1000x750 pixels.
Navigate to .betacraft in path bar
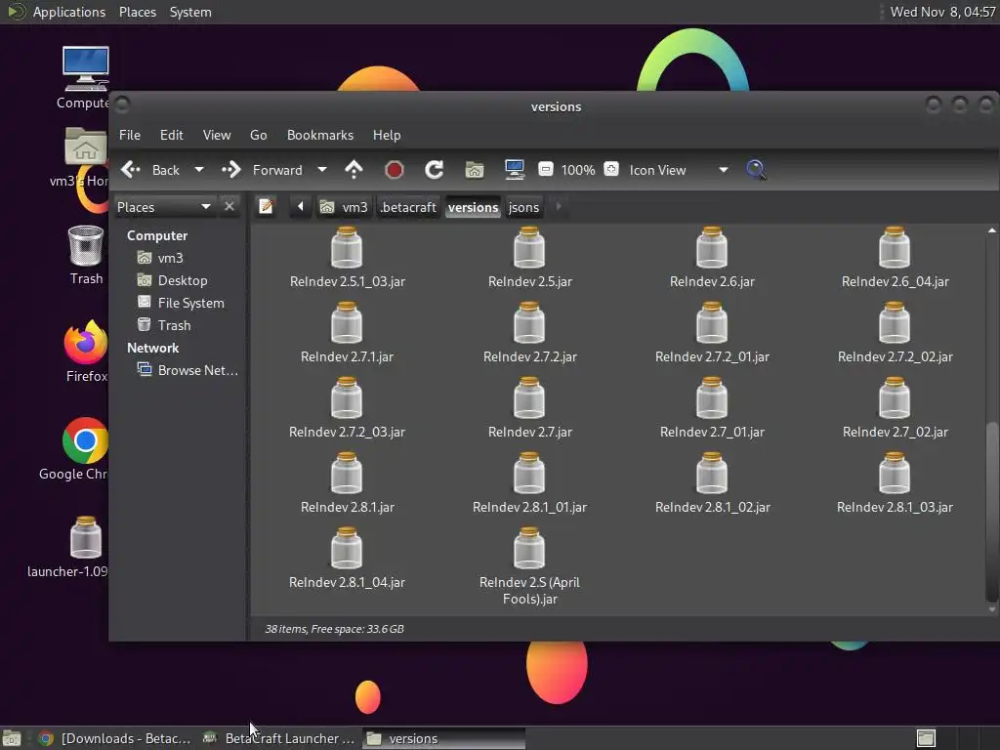point(408,207)
